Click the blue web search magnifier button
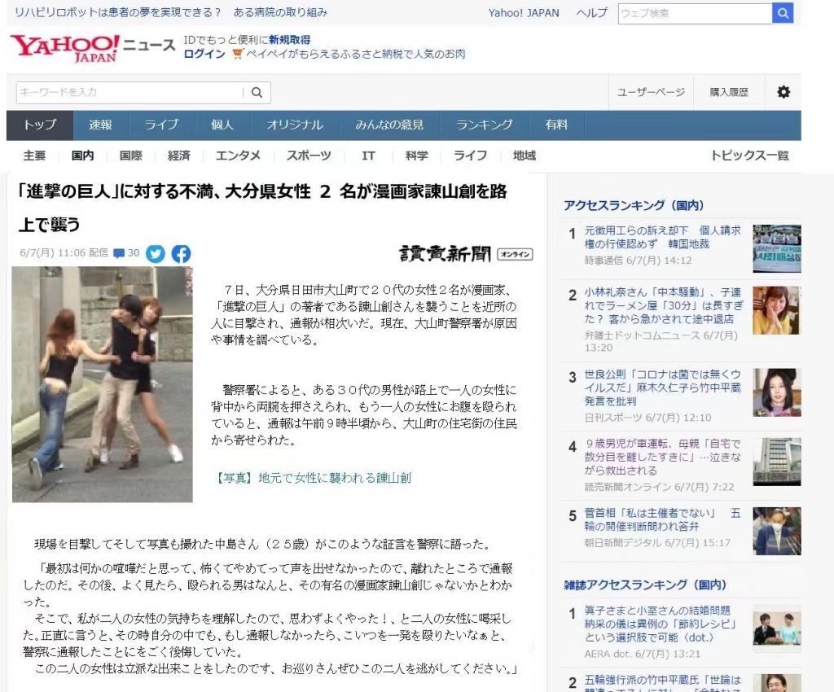Screen dimensions: 834x692 tap(783, 13)
